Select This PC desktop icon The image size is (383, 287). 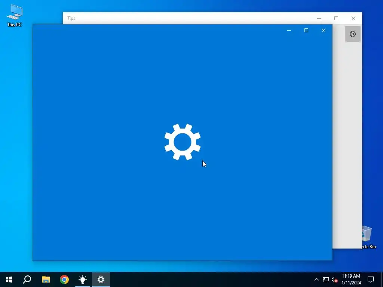click(x=15, y=15)
